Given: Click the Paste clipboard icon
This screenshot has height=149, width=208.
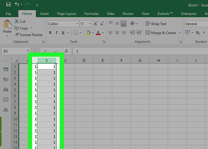Looking at the screenshot, I should click(7, 24).
